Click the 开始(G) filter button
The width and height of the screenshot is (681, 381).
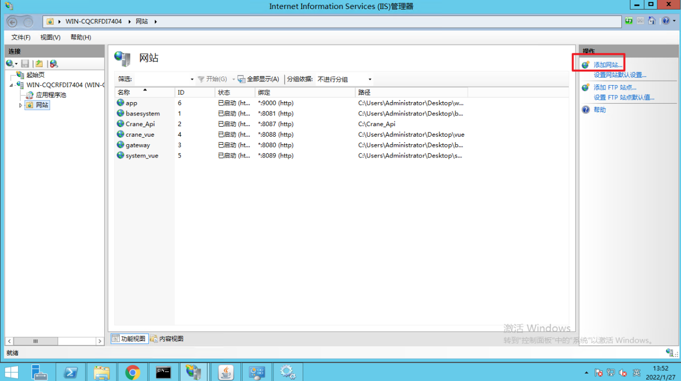tap(212, 79)
